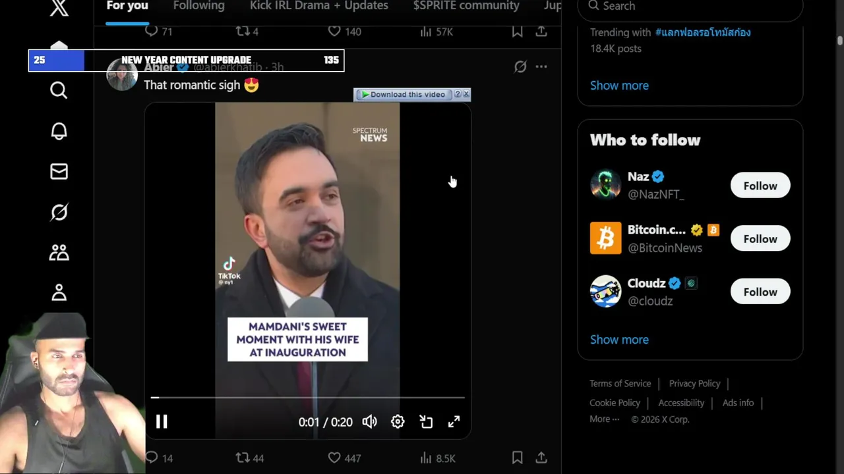
Task: View analytics showing 8.5K views
Action: [x=437, y=458]
